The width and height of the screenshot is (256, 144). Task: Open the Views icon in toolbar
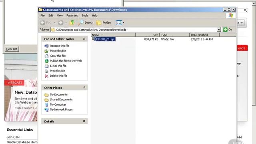point(119,23)
